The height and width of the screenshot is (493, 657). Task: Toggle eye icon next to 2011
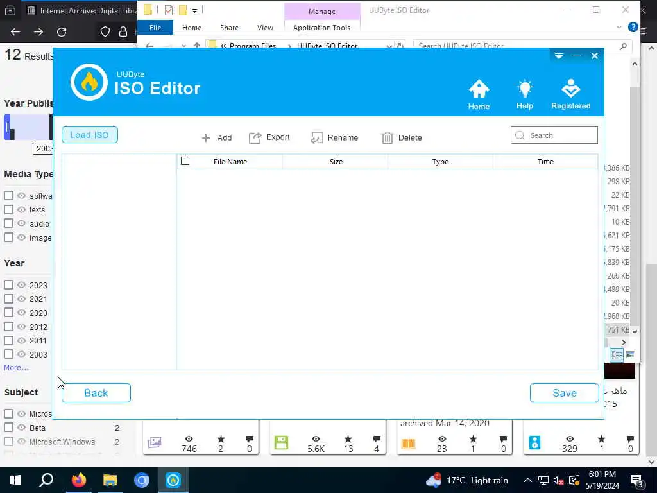21,340
